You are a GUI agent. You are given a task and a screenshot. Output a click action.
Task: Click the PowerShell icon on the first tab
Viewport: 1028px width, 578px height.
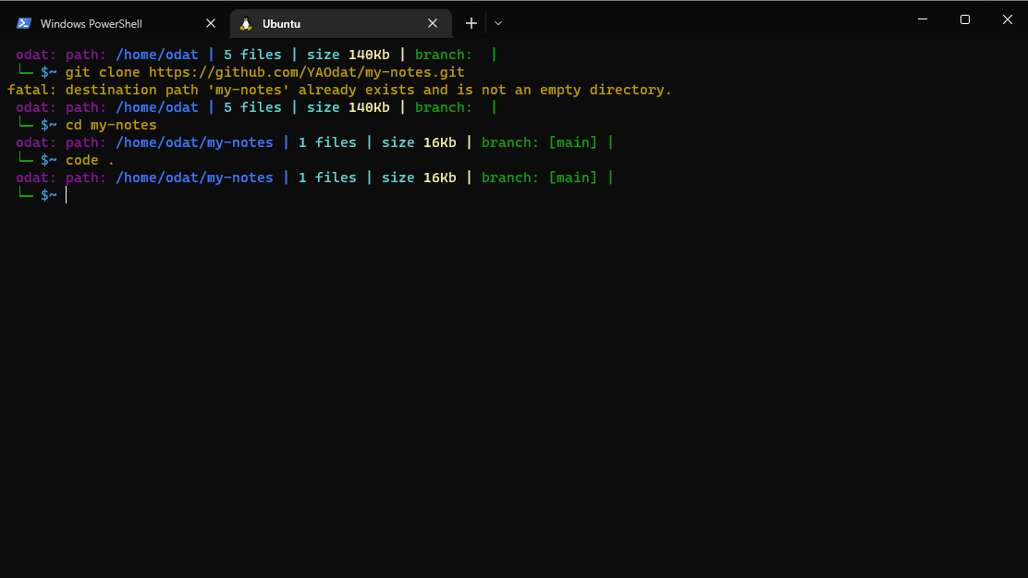tap(24, 24)
